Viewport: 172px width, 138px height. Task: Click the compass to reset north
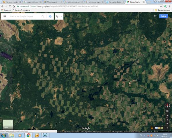167,105
